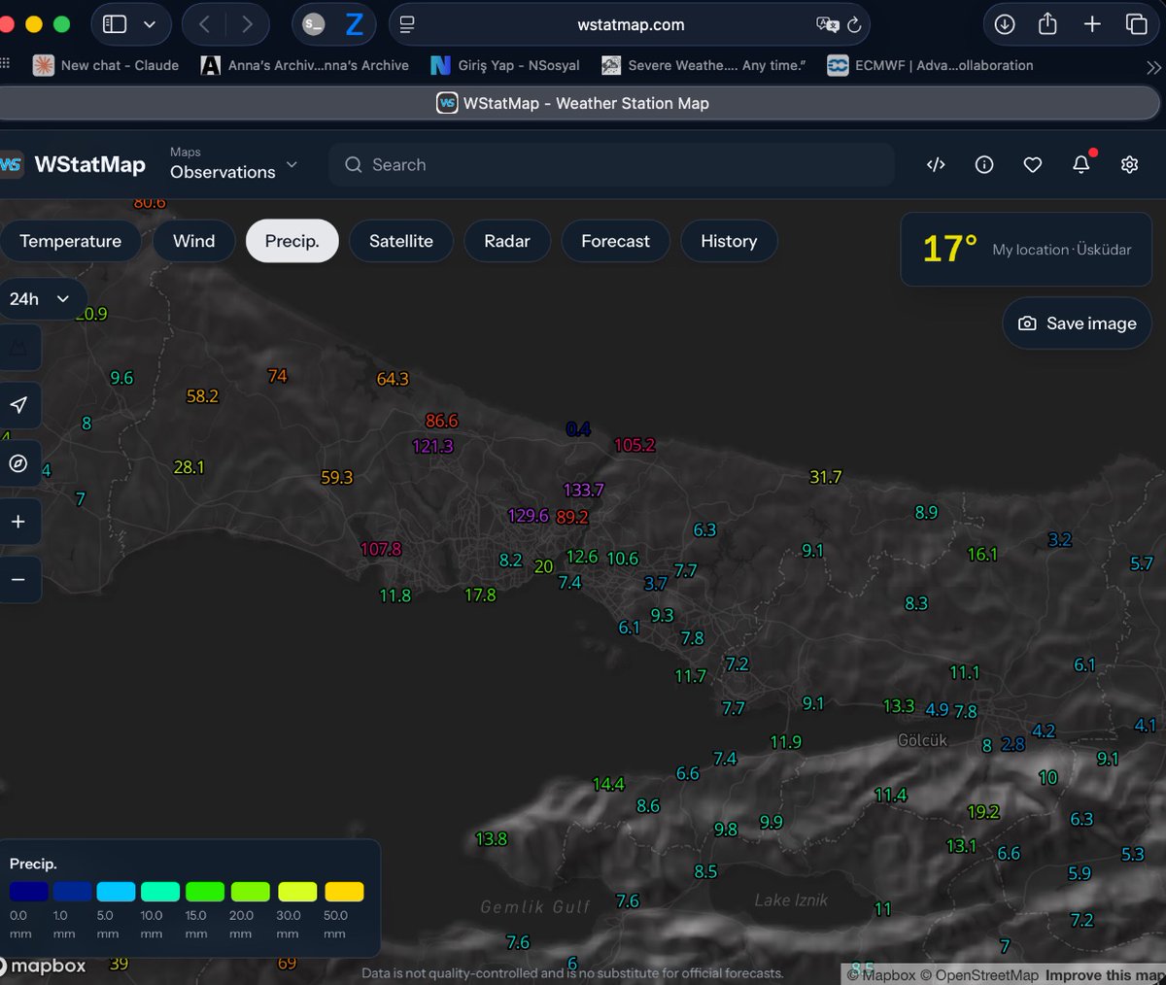The width and height of the screenshot is (1166, 985).
Task: Open the New chat - Claude bookmark
Action: click(x=106, y=65)
